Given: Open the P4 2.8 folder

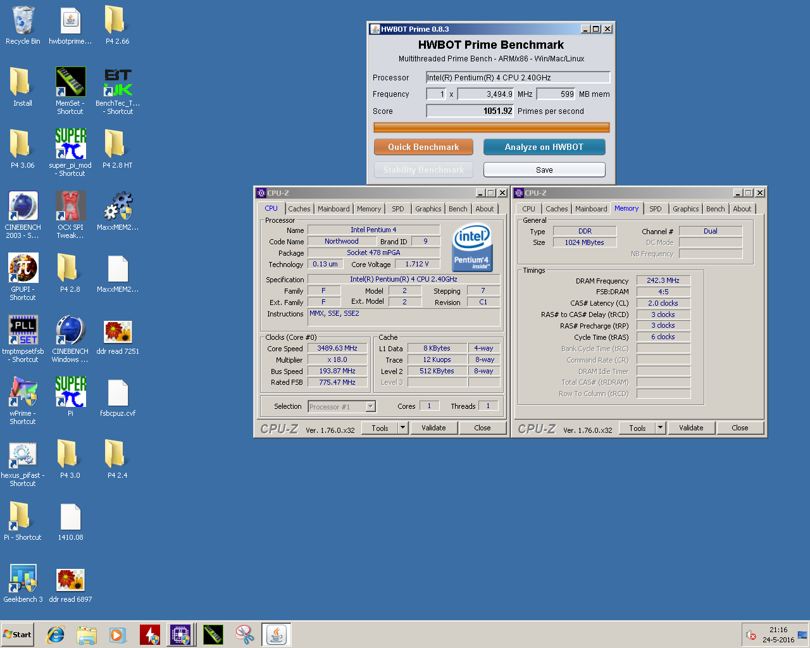Looking at the screenshot, I should [70, 273].
